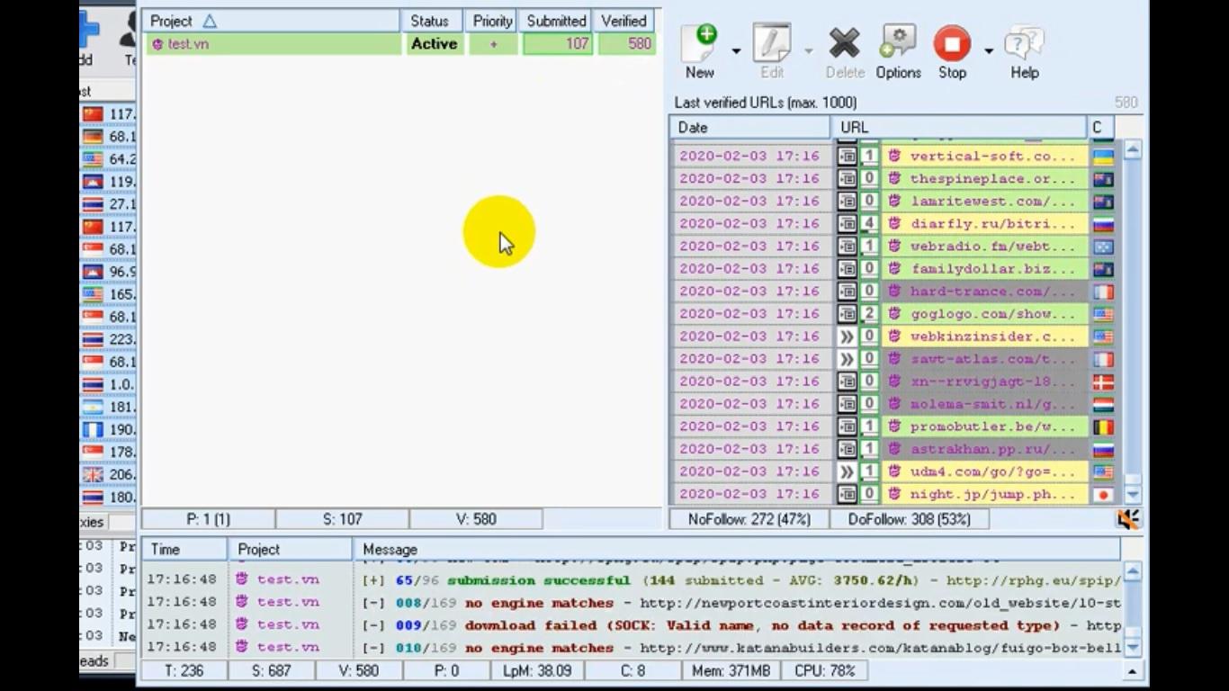
Task: Mute sounds with the speaker icon
Action: click(x=1127, y=518)
